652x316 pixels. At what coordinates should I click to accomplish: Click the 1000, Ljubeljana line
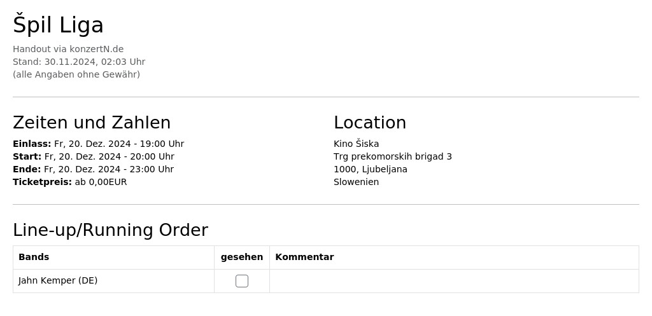tap(370, 169)
